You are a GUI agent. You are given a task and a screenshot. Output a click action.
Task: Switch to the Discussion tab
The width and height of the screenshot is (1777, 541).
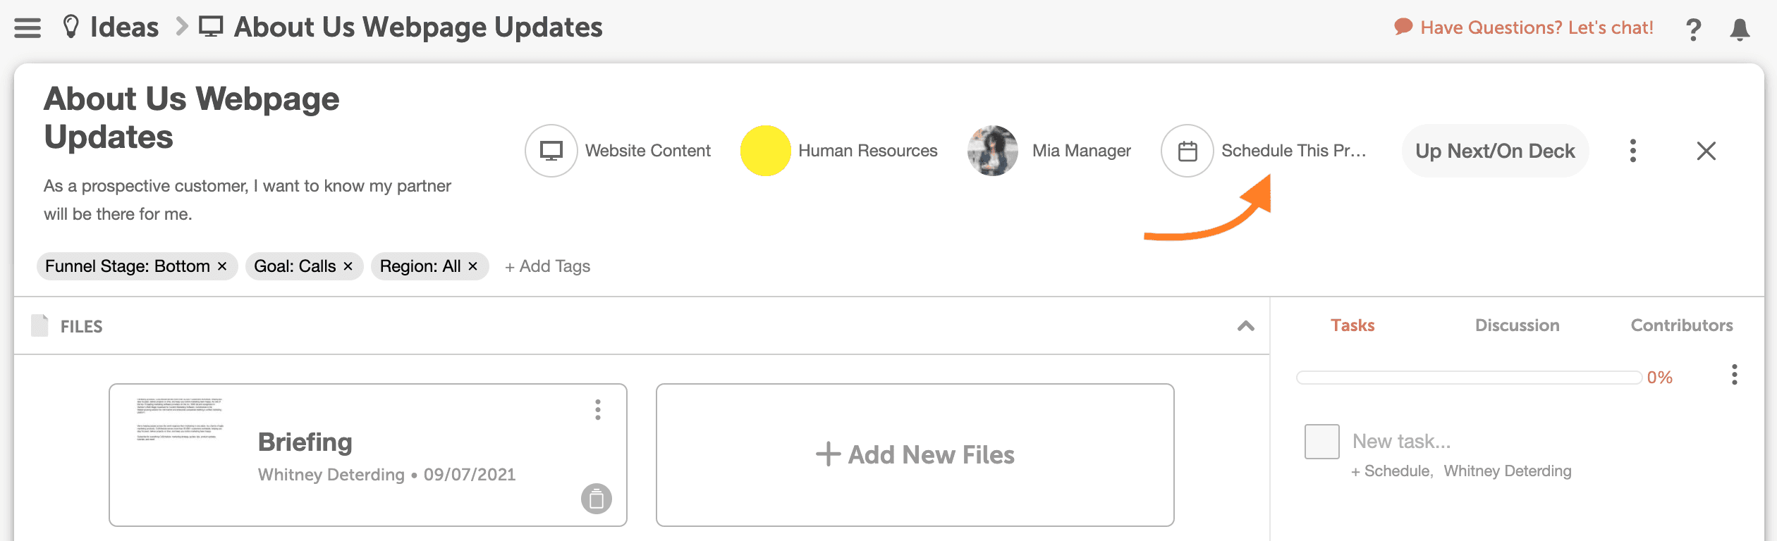coord(1517,325)
